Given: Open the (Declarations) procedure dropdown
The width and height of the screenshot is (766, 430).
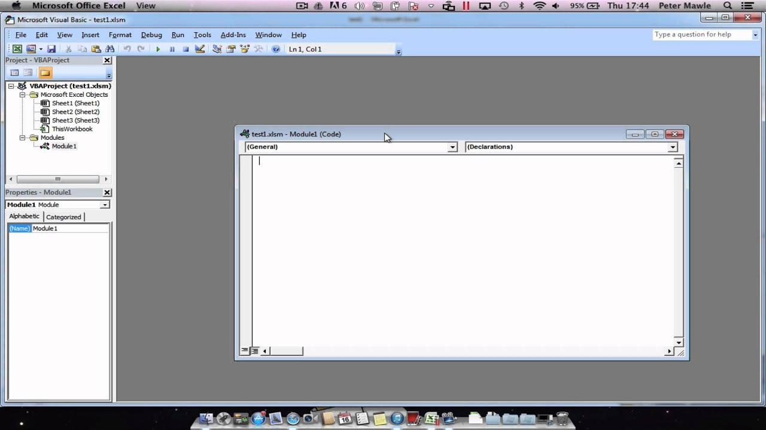Looking at the screenshot, I should (673, 147).
